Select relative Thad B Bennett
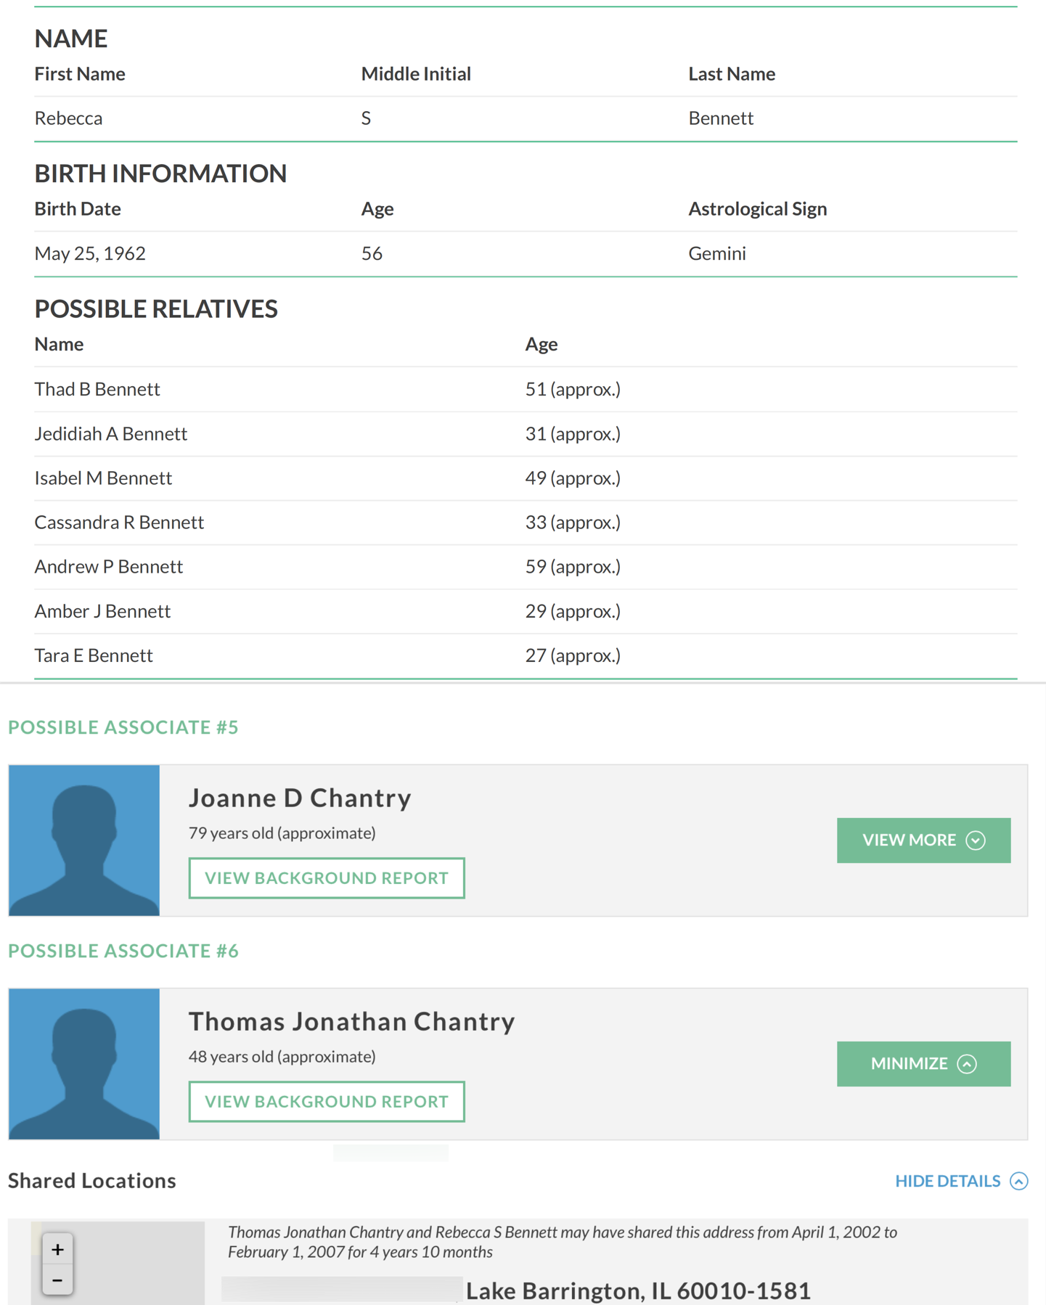 [x=97, y=389]
